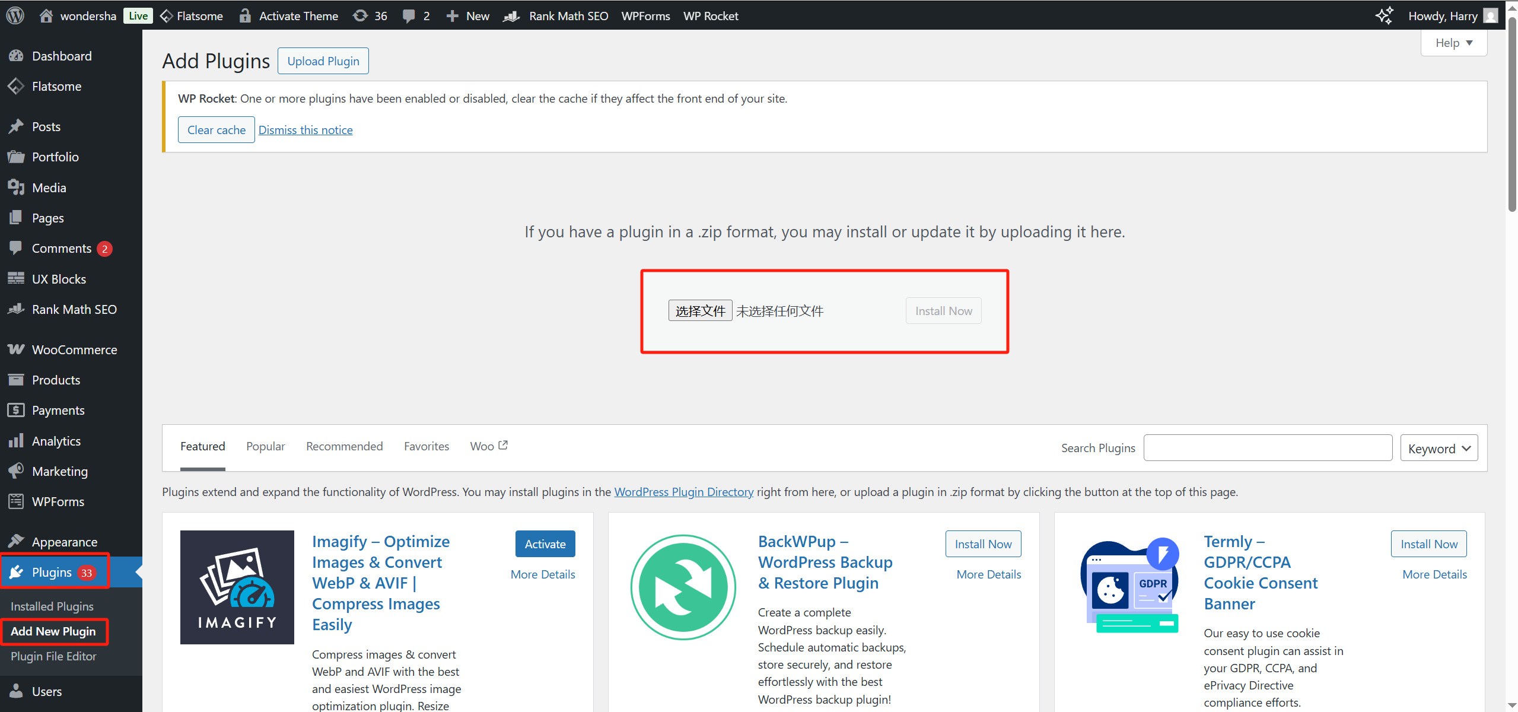Screen dimensions: 1518x712
Task: Open the Dashboard sidebar menu
Action: click(62, 56)
